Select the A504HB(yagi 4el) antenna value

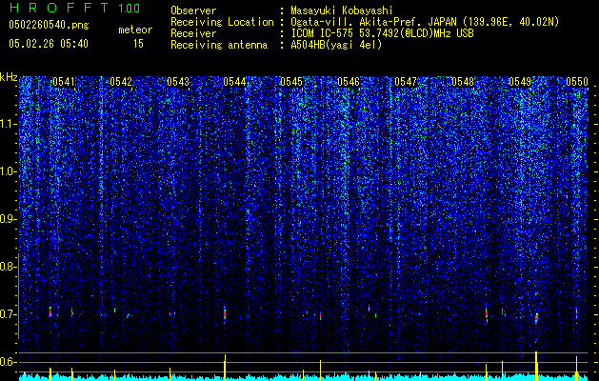click(336, 45)
